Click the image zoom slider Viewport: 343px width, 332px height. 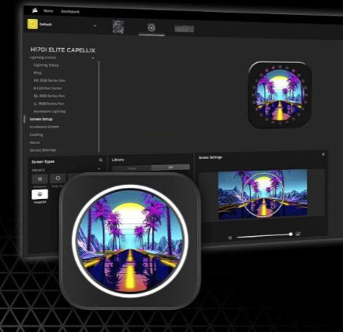263,235
